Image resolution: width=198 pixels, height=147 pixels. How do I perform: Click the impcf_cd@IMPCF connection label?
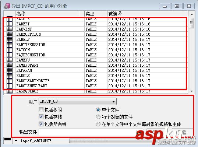pyautogui.click(x=36, y=141)
